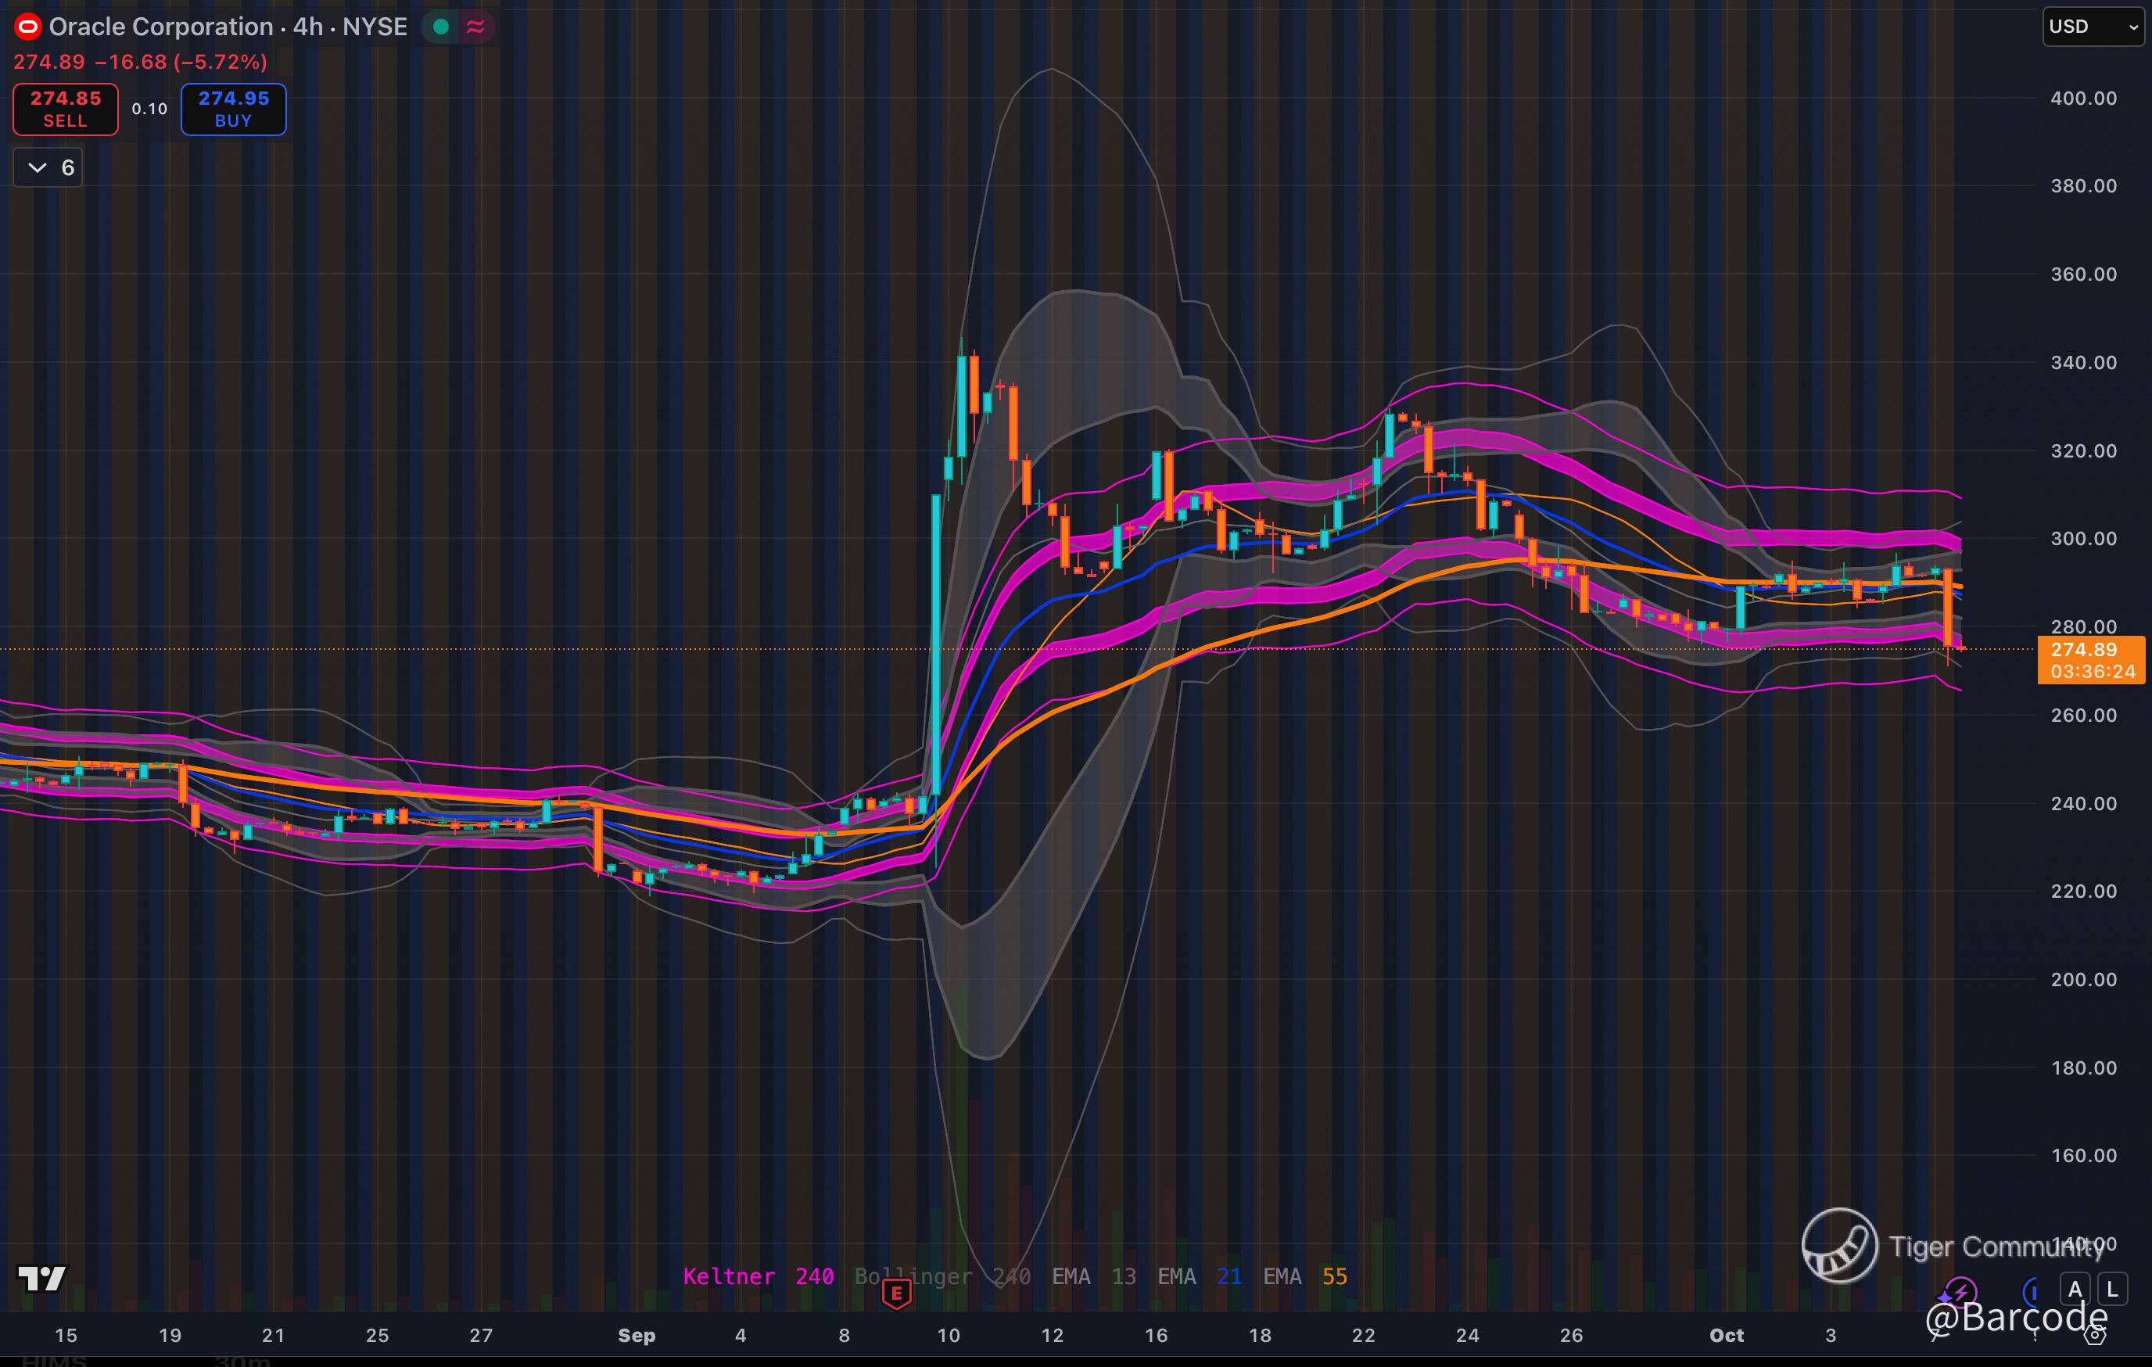Viewport: 2152px width, 1367px height.
Task: Click the BUY 274.95 button
Action: [x=233, y=109]
